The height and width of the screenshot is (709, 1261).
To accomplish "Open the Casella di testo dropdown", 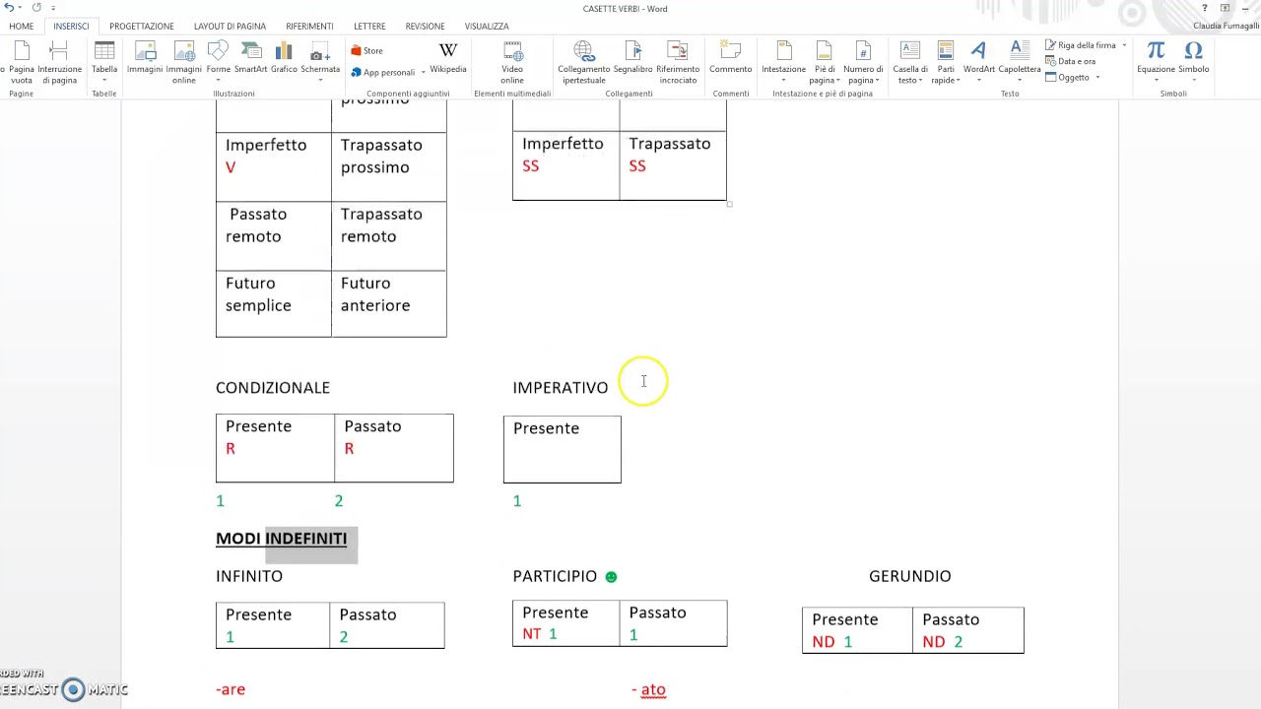I will click(910, 62).
